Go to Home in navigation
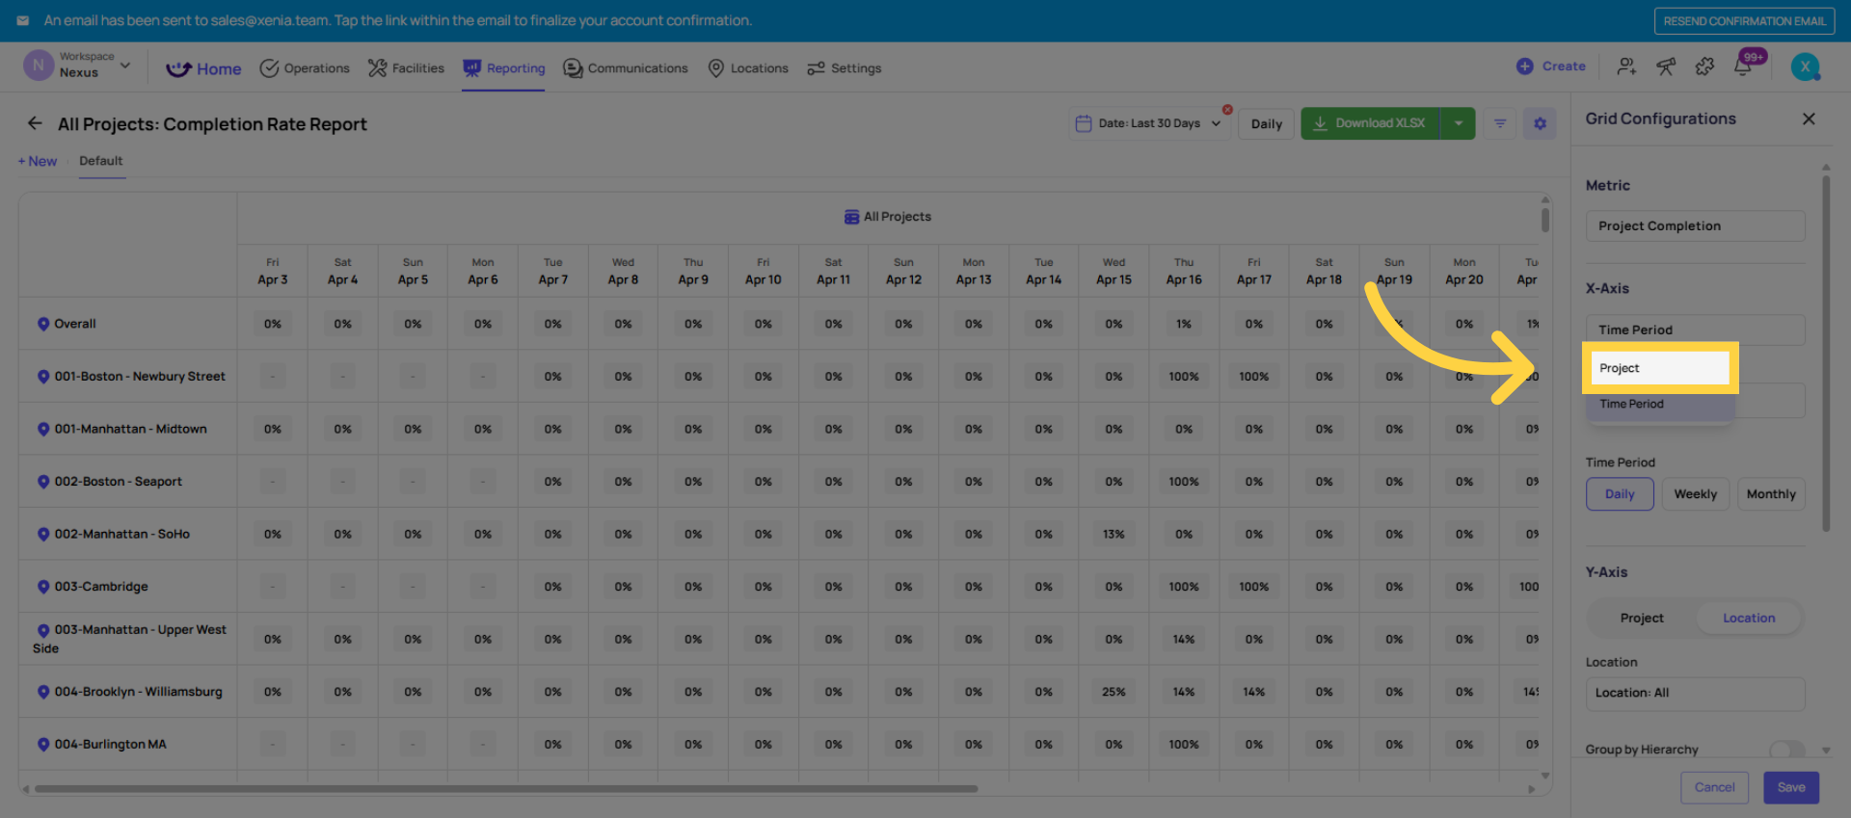 pyautogui.click(x=203, y=68)
